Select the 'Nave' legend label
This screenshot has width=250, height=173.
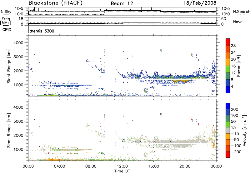click(x=238, y=22)
